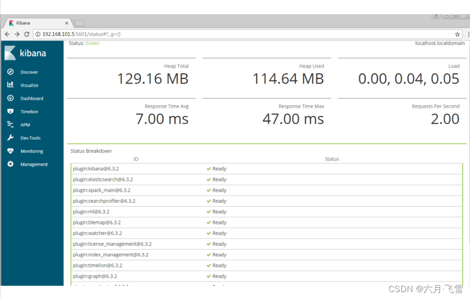
Task: Click Status Breakdown heading
Action: pyautogui.click(x=91, y=151)
